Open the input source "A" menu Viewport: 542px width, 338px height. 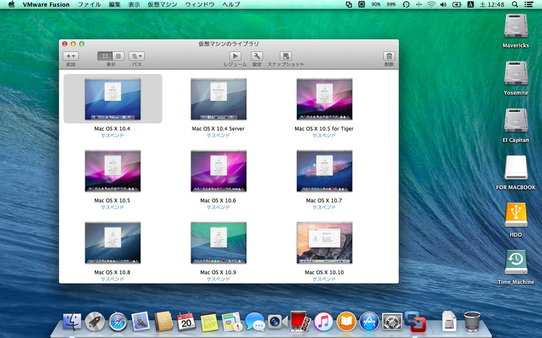(x=470, y=4)
